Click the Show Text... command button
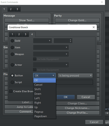 [27, 20]
